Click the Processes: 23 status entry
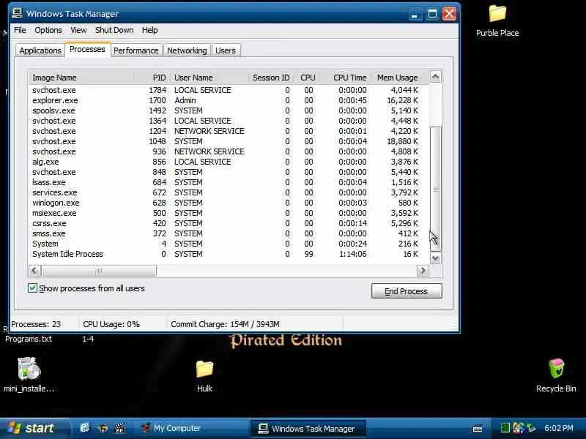586x439 pixels. 36,324
